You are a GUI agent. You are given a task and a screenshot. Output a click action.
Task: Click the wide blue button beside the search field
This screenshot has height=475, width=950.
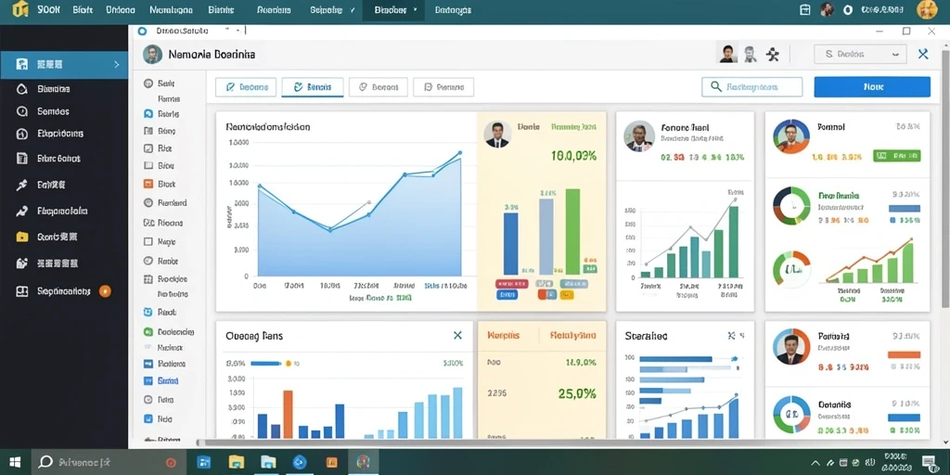click(872, 86)
